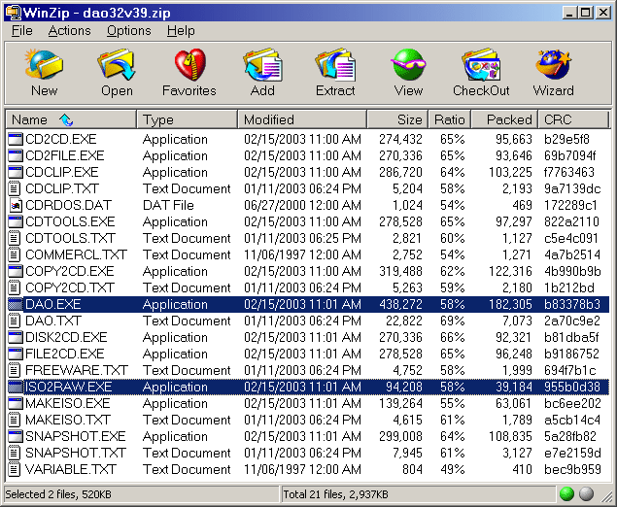Sort list by Name column header

(x=71, y=119)
